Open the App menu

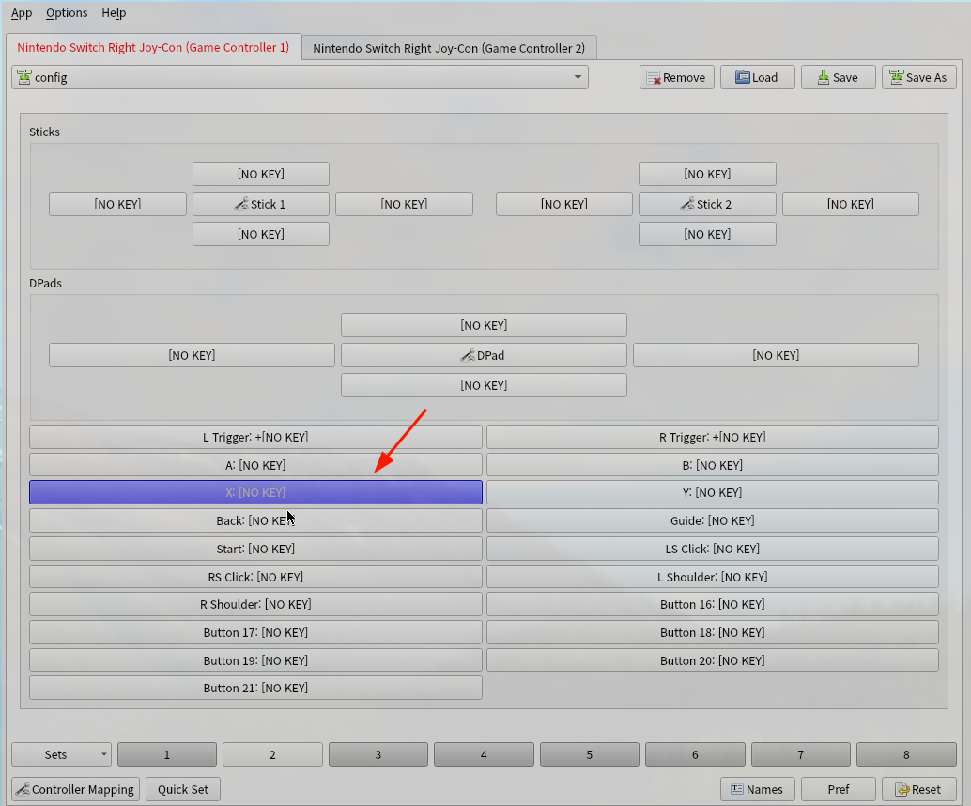[x=22, y=12]
